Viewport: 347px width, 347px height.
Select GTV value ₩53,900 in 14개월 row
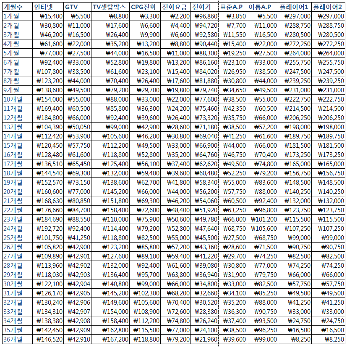[78, 136]
